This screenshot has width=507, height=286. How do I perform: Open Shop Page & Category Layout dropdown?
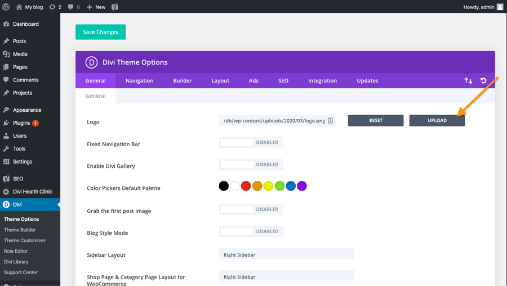tap(286, 276)
